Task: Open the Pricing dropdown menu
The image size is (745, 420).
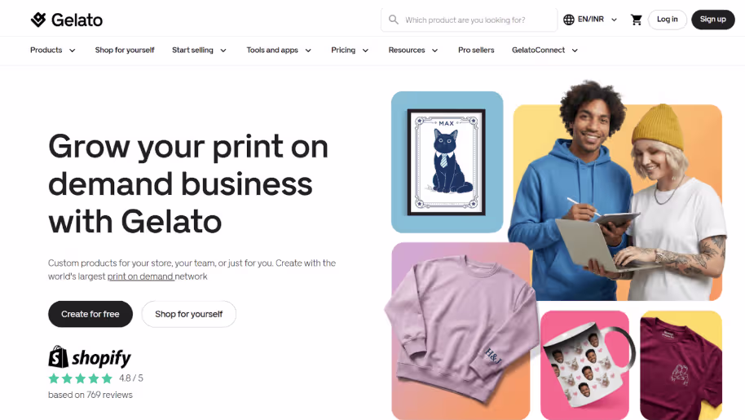Action: 350,50
